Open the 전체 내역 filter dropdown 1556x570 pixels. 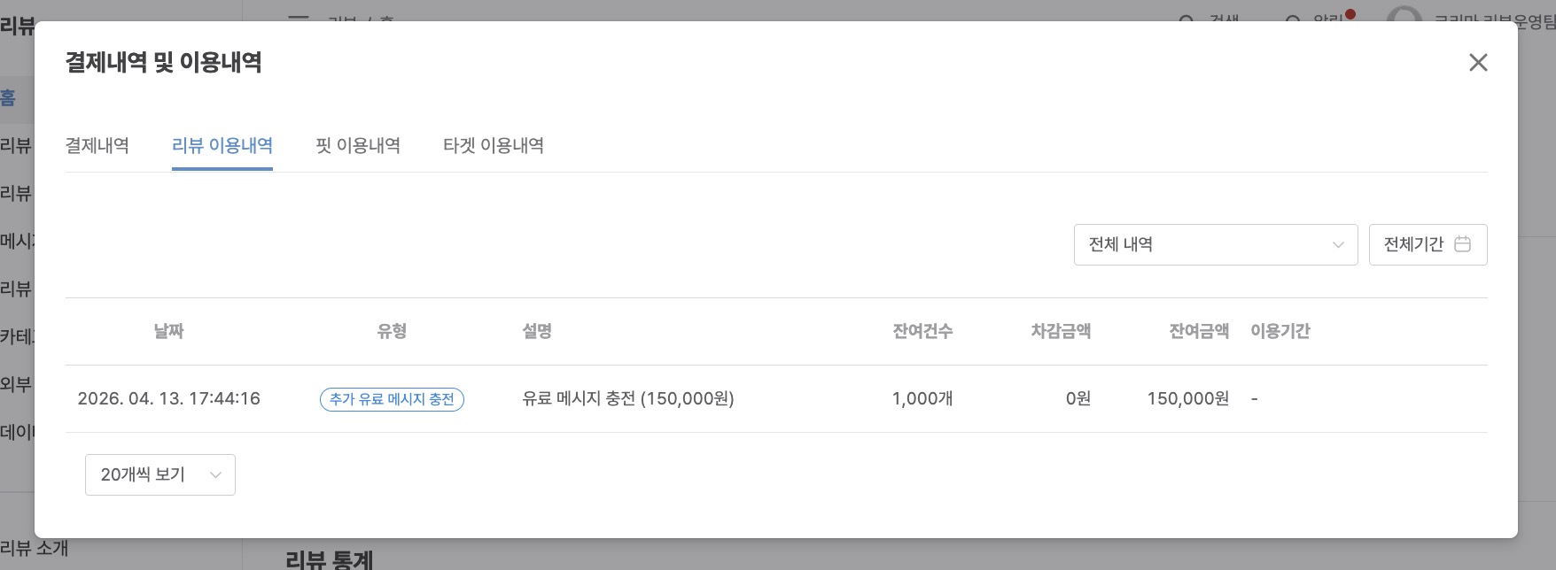click(x=1215, y=244)
